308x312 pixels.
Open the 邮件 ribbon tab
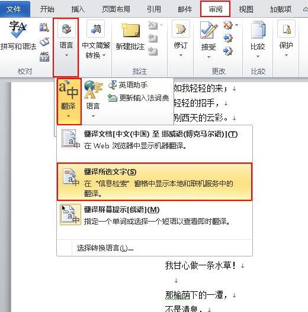[x=185, y=9]
